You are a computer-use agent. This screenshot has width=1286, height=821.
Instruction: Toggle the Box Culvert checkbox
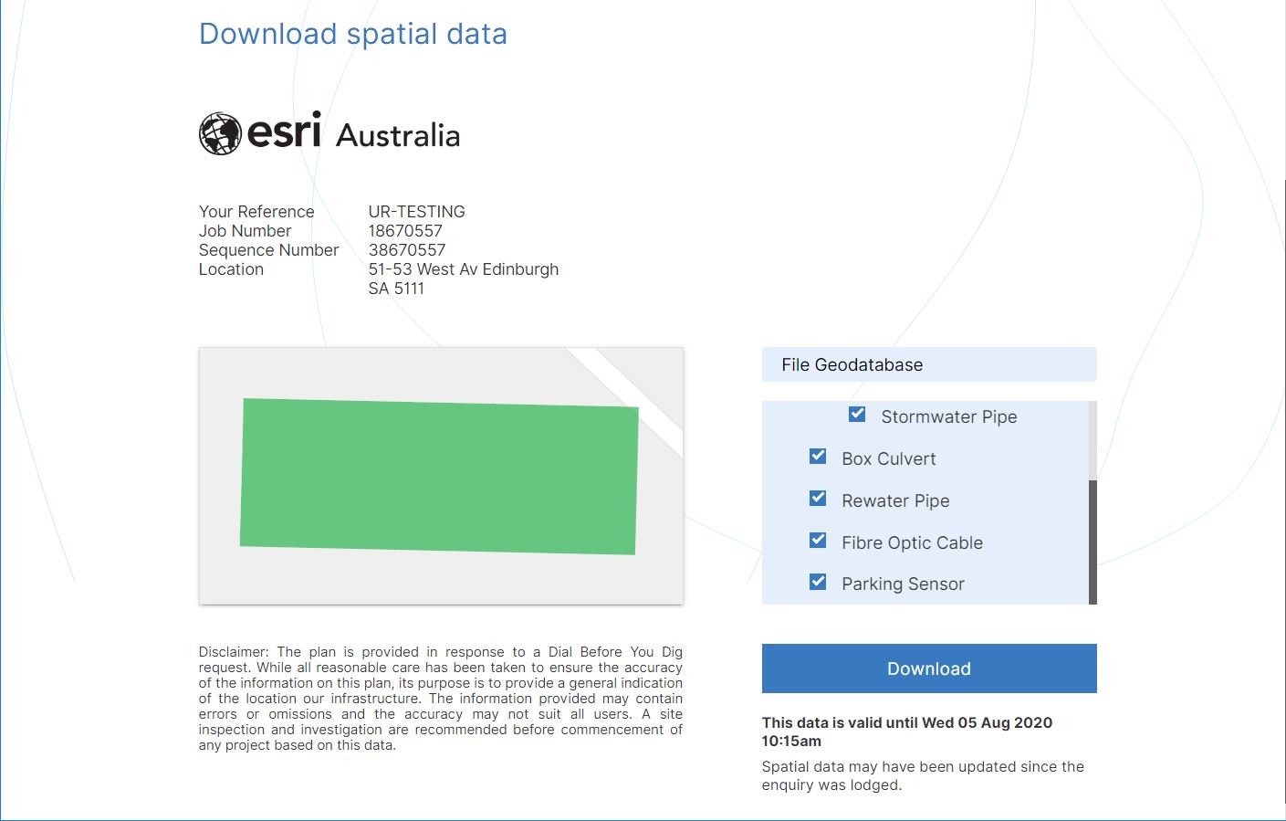[818, 457]
